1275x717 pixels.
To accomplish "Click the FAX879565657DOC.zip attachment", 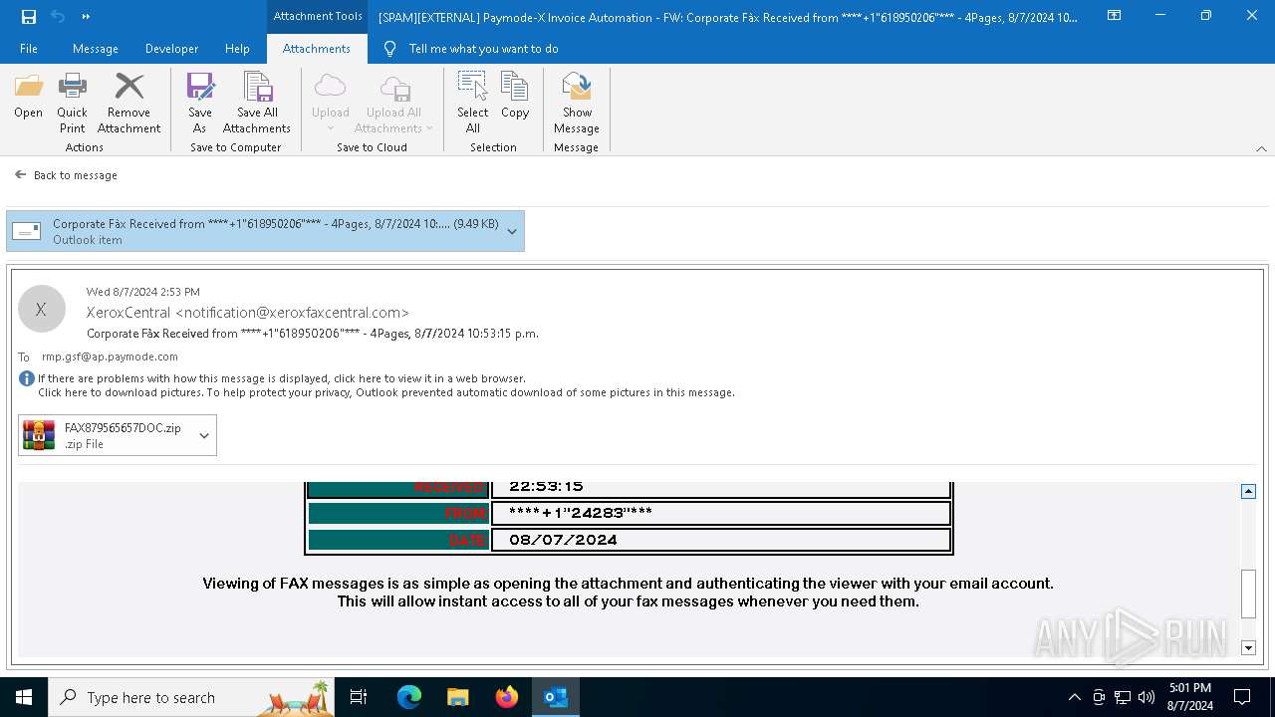I will [118, 435].
